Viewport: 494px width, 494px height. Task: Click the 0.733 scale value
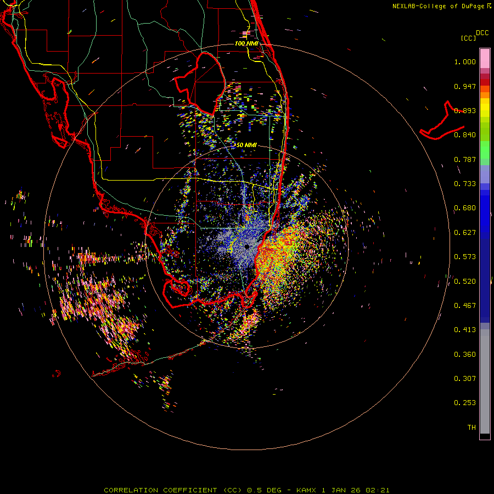coord(465,184)
